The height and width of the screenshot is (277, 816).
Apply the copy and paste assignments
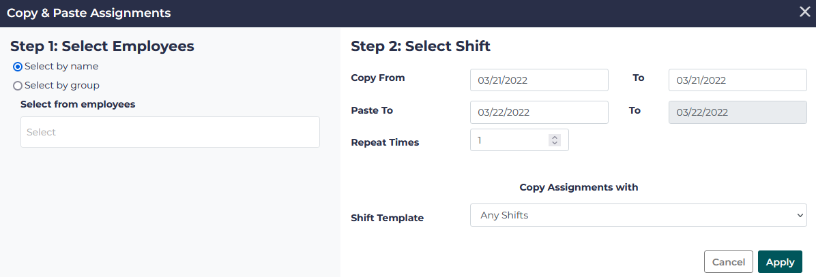(x=780, y=262)
